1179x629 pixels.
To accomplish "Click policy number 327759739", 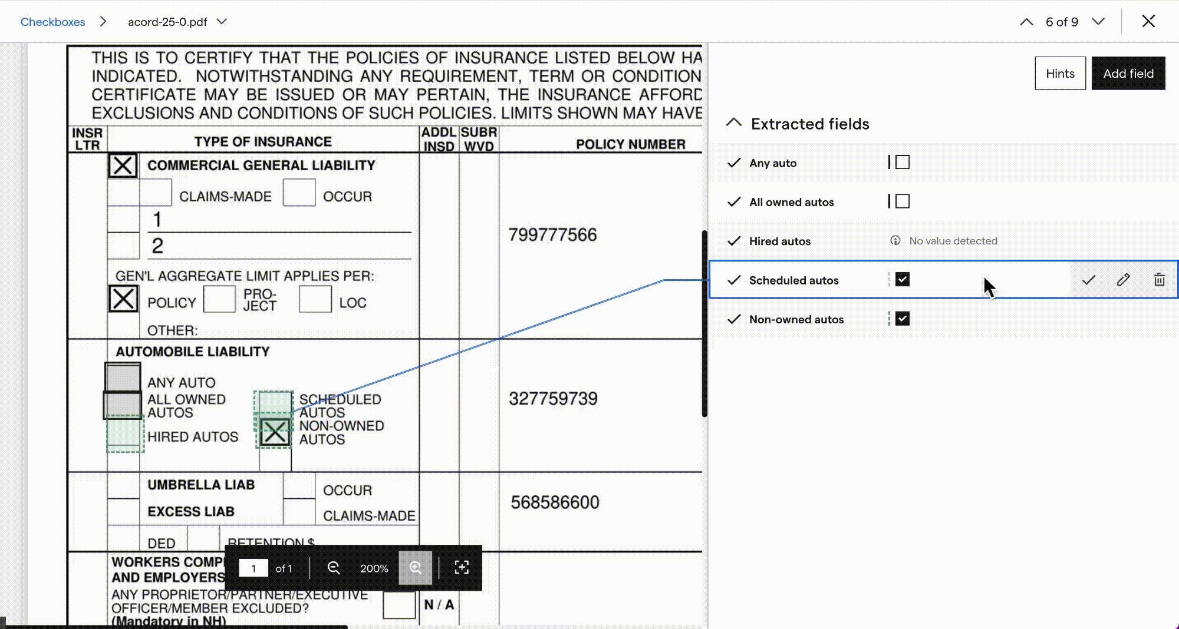I will point(554,399).
